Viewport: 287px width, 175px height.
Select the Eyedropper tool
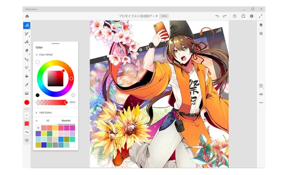click(x=27, y=85)
